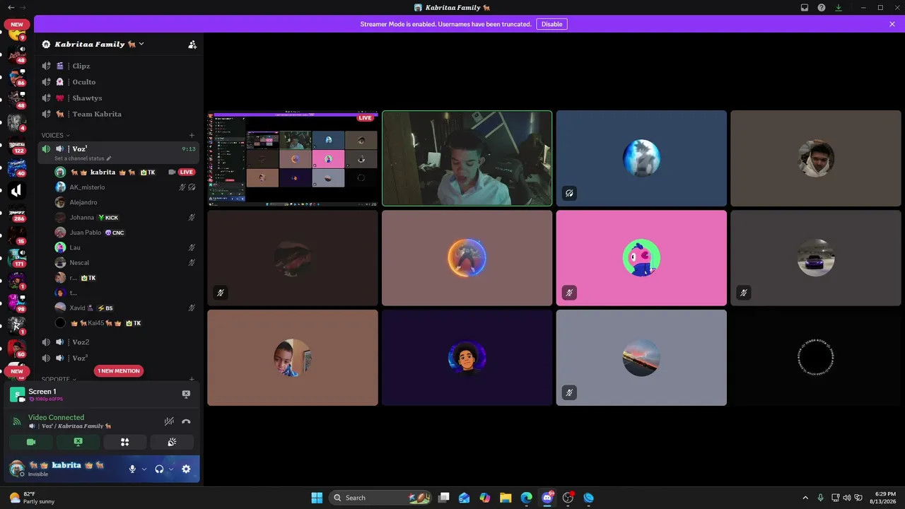
Task: Show hidden system tray icons
Action: tap(805, 498)
